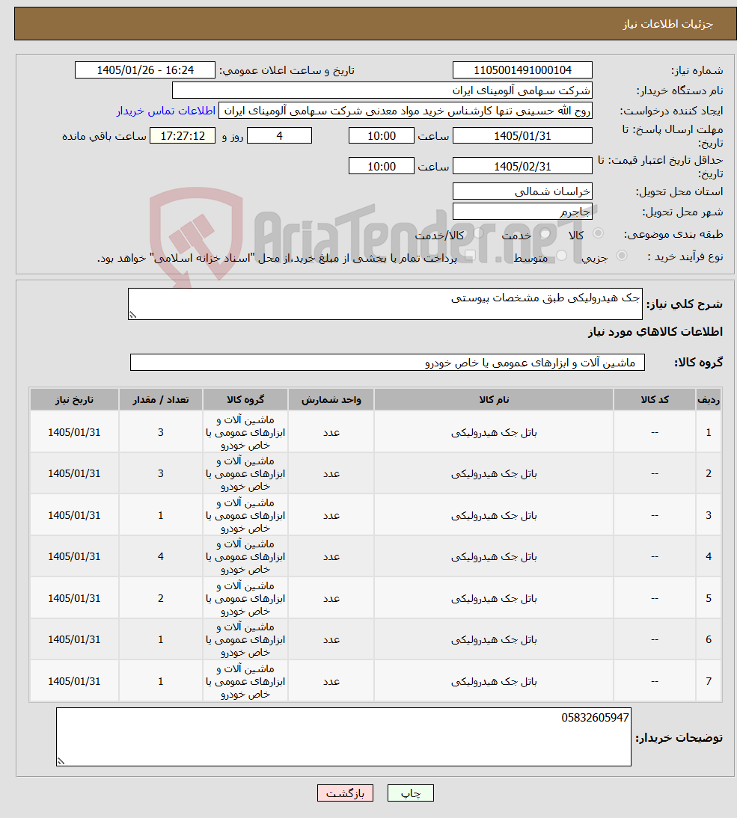737x818 pixels.
Task: Click quantity 4 in row 4
Action: click(161, 556)
